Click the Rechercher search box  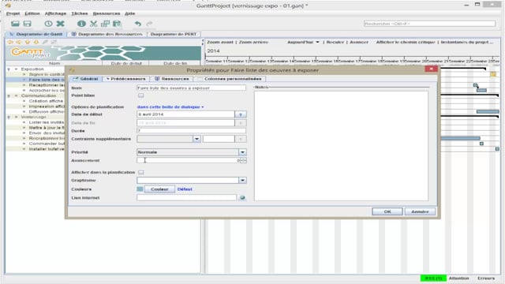(x=429, y=24)
